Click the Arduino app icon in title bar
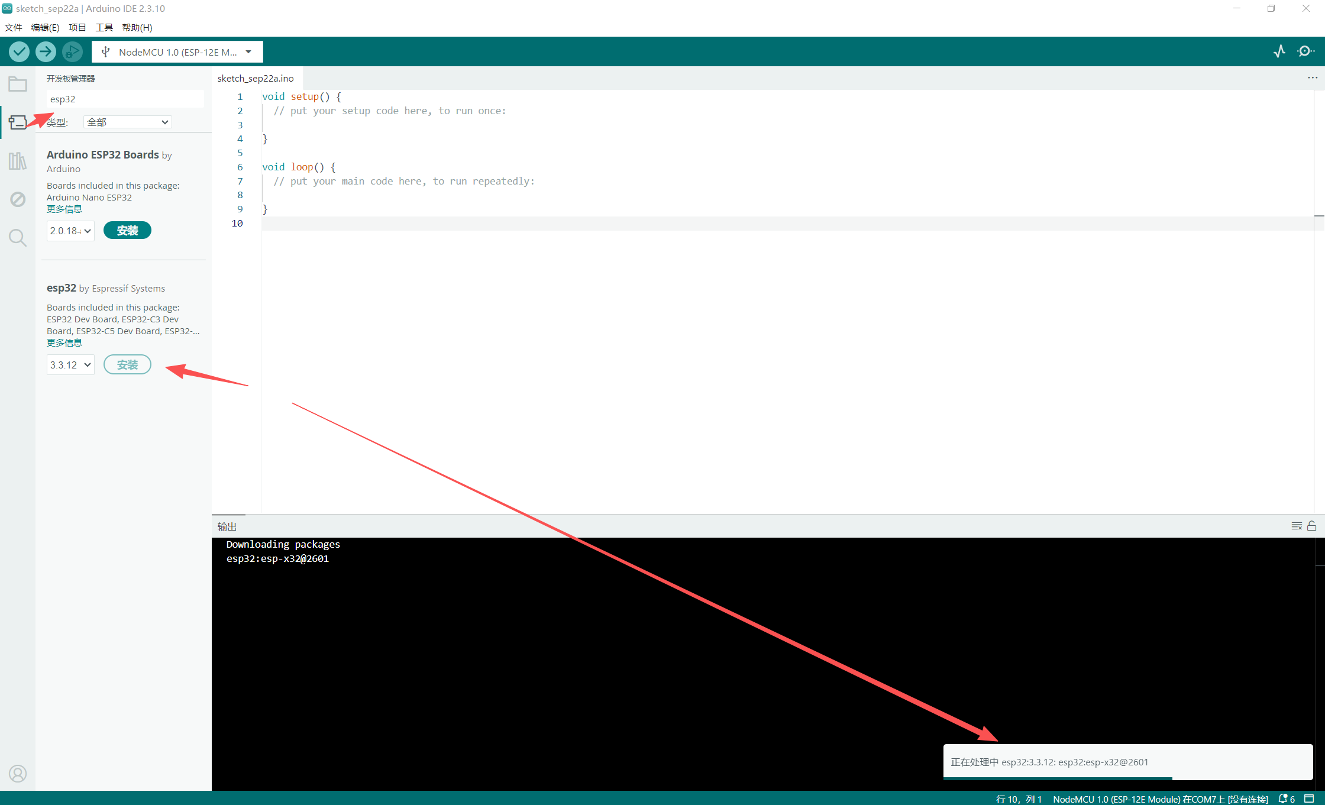The width and height of the screenshot is (1325, 805). click(7, 8)
